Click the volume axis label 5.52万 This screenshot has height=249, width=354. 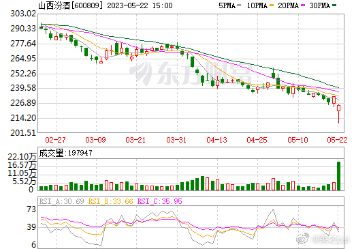pyautogui.click(x=25, y=181)
